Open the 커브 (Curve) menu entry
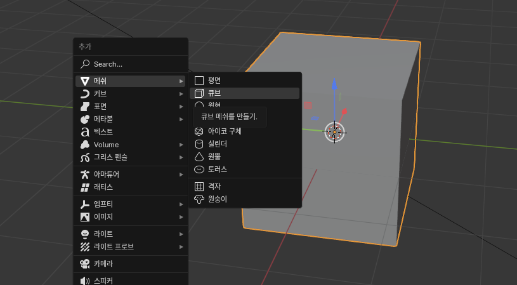 [x=131, y=94]
